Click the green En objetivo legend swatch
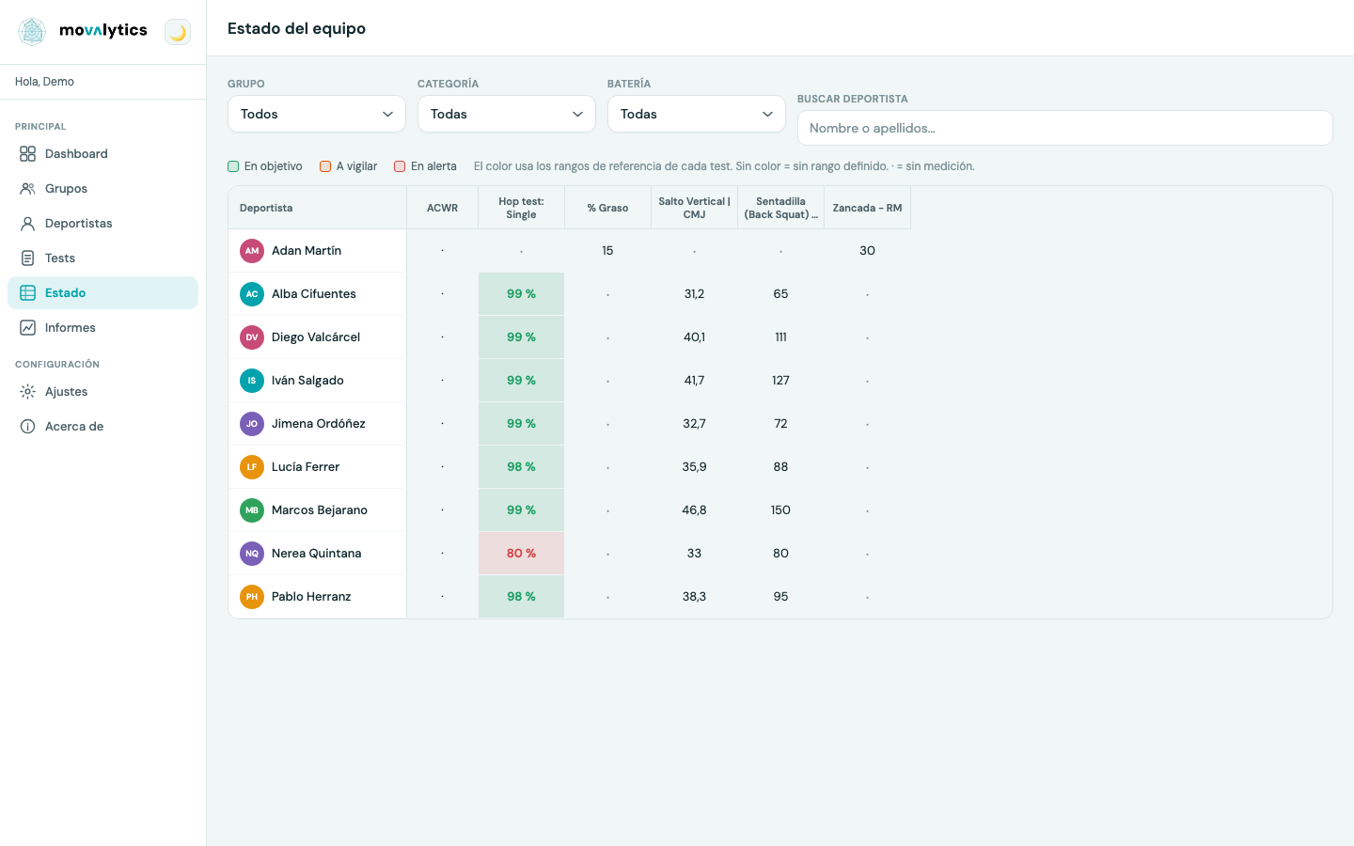 [x=233, y=166]
